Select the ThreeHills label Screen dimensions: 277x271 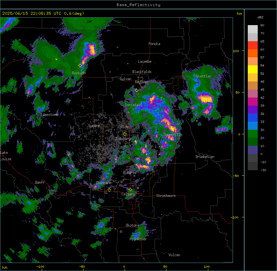pyautogui.click(x=173, y=135)
